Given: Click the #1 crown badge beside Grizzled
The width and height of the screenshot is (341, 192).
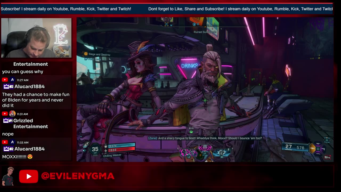Looking at the screenshot, I should pos(8,121).
